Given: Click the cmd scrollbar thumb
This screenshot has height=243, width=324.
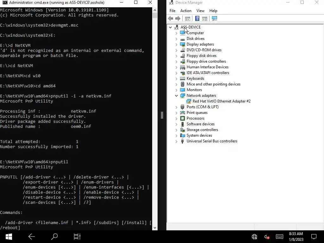Looking at the screenshot, I should pos(155,15).
